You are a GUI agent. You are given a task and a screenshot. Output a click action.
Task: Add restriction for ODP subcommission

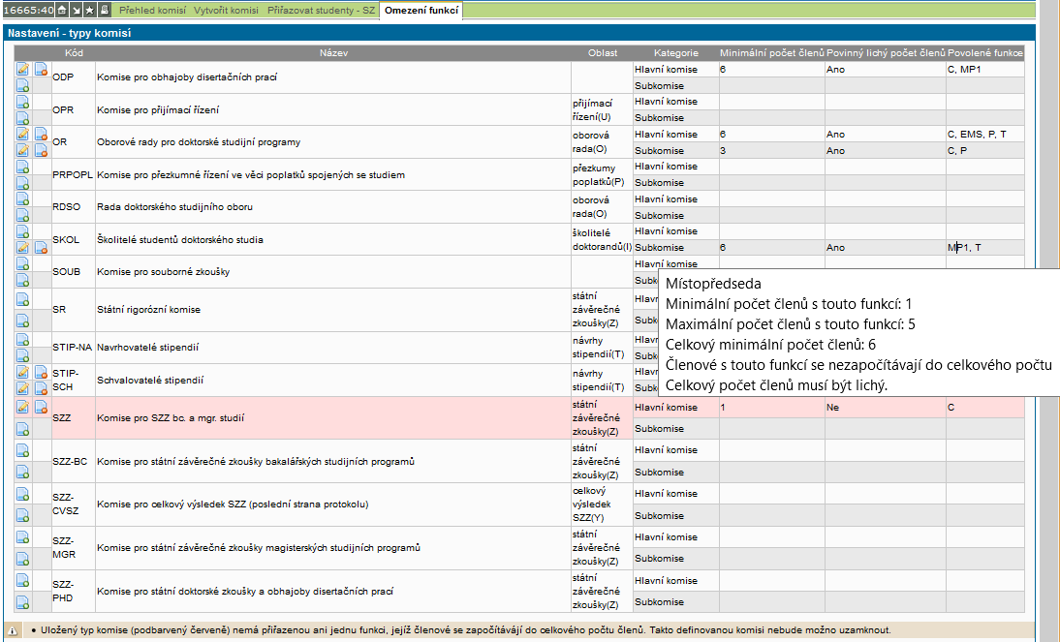23,86
